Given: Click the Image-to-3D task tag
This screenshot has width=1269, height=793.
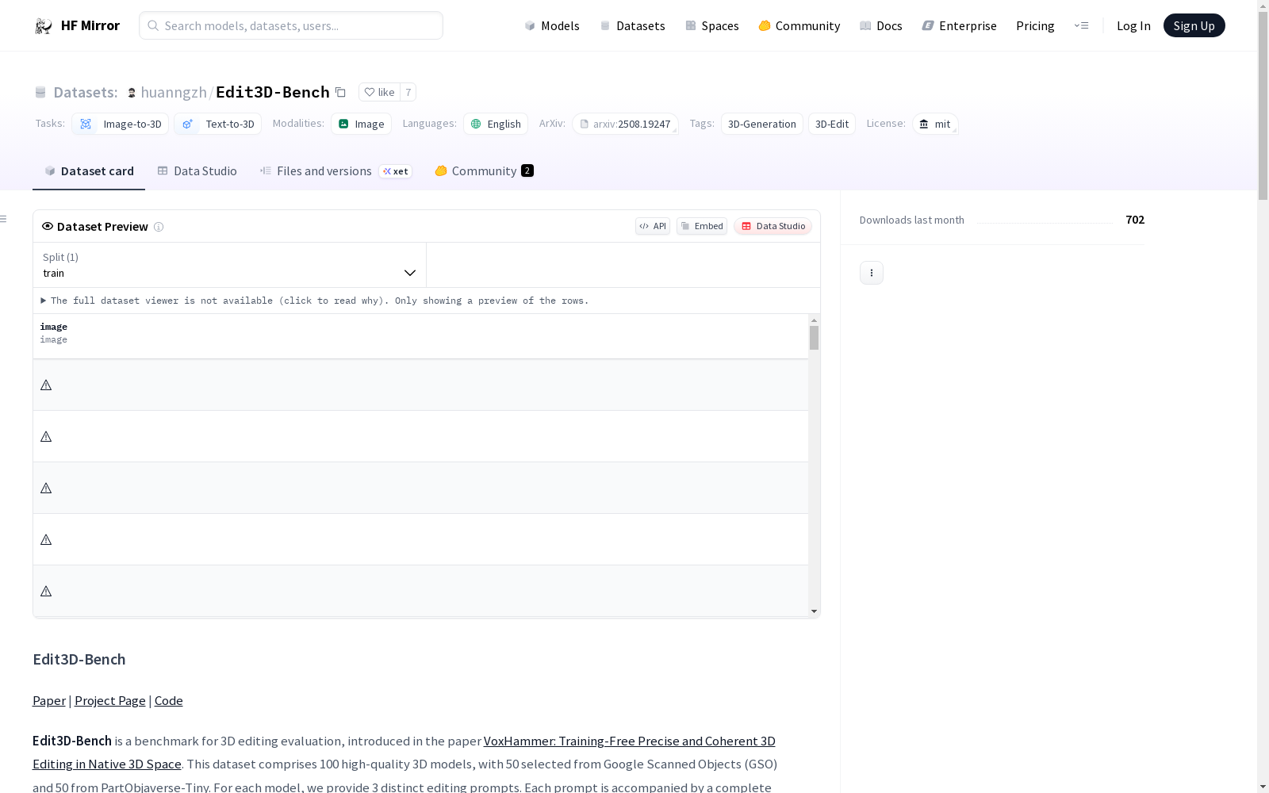Looking at the screenshot, I should pyautogui.click(x=120, y=124).
